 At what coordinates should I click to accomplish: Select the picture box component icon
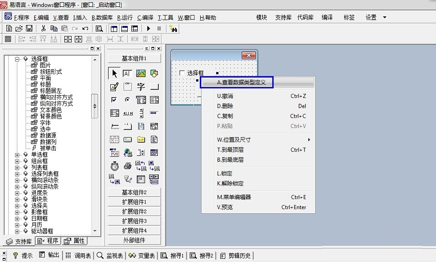[x=141, y=73]
